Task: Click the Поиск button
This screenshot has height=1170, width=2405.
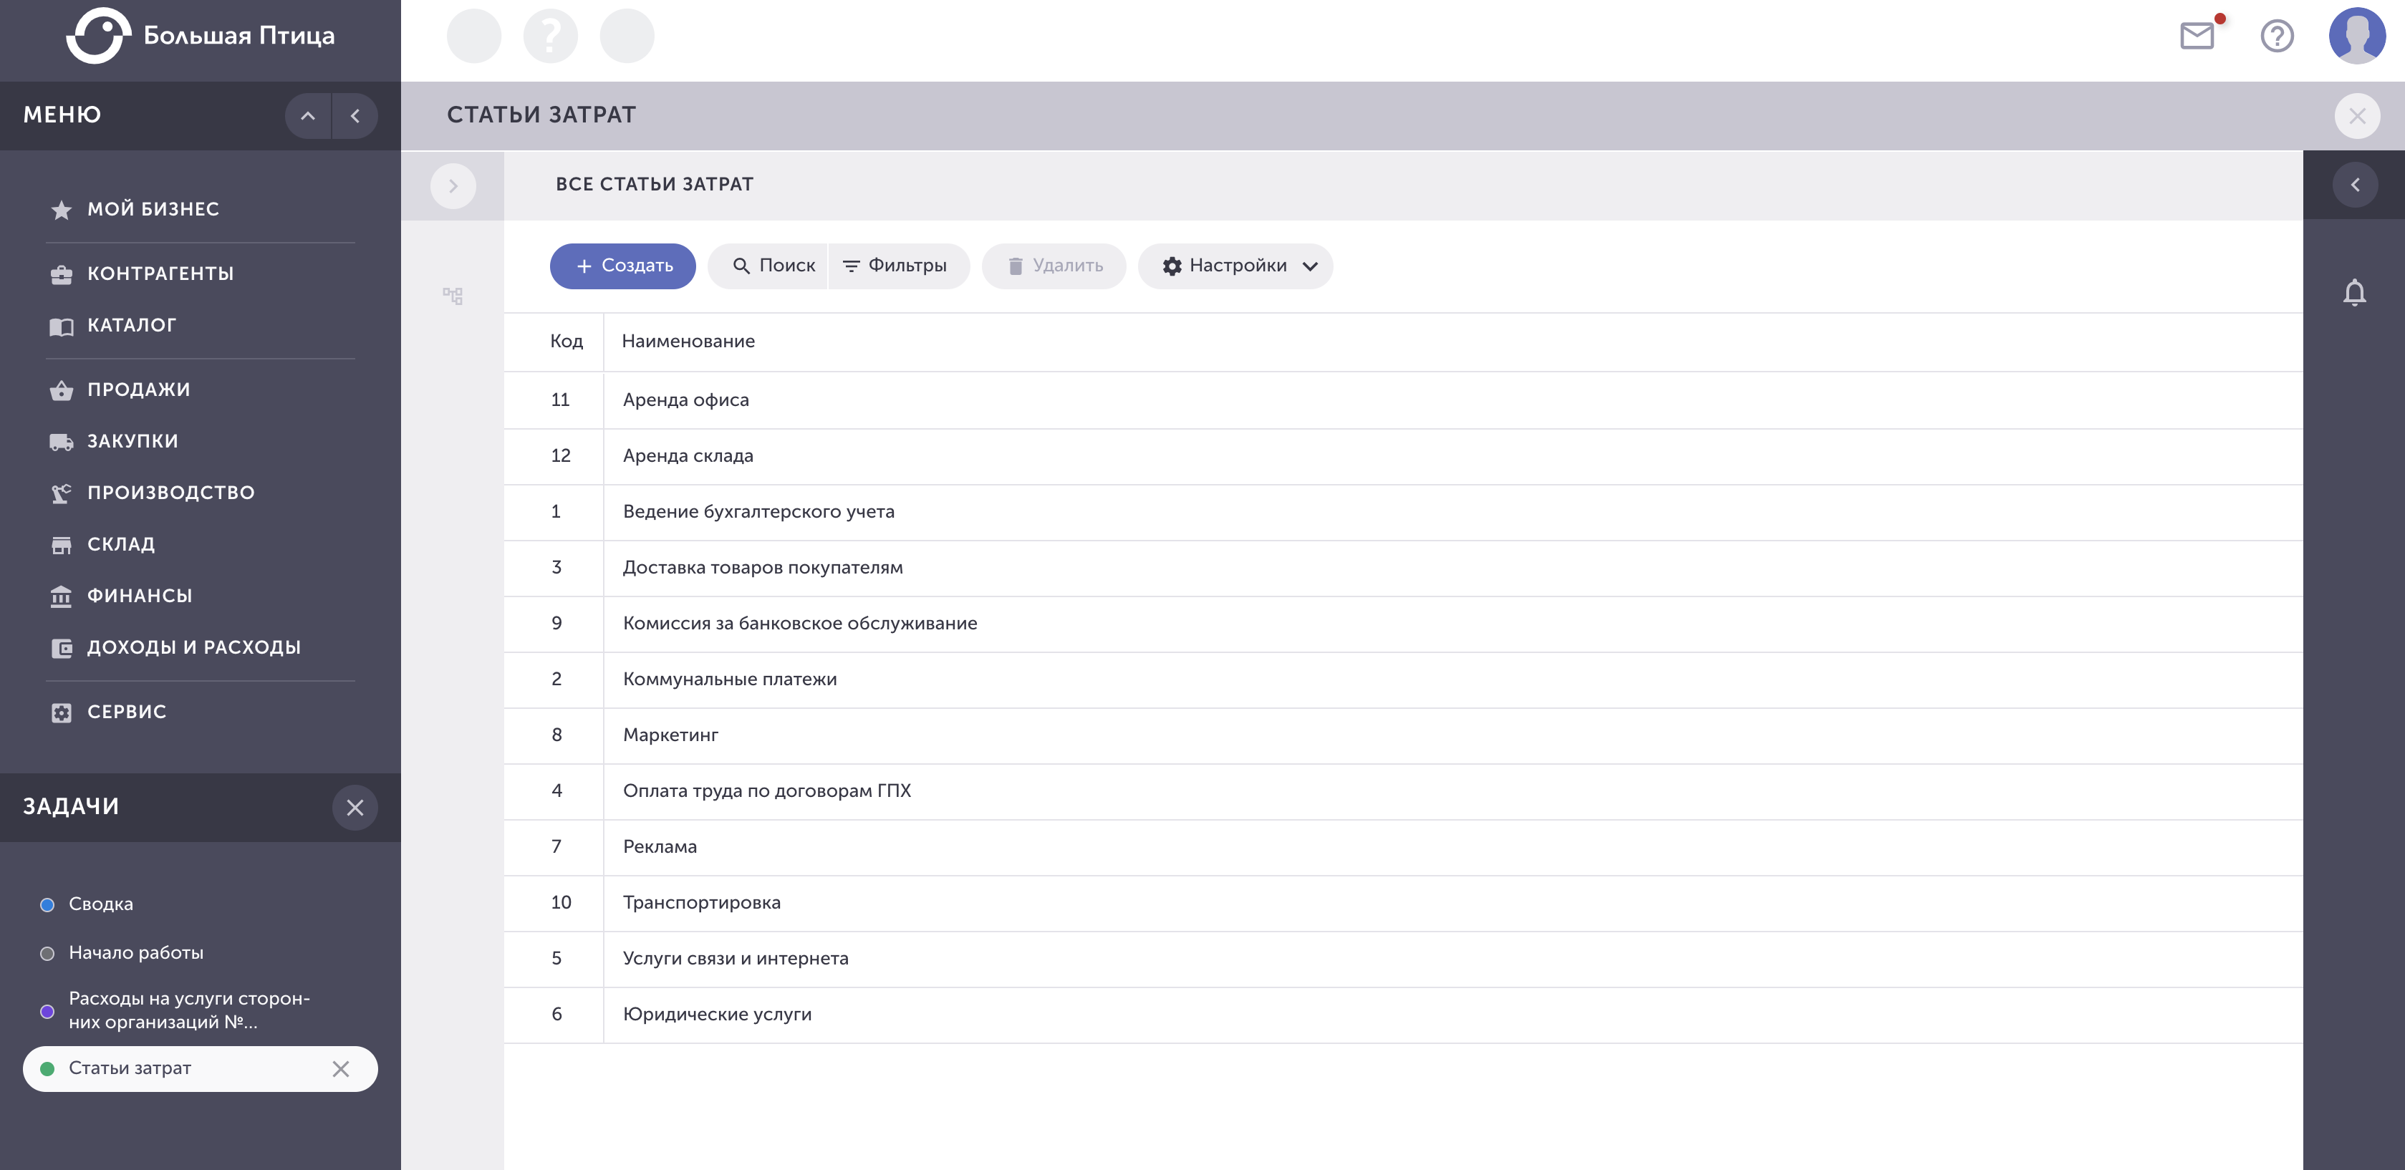Action: (x=768, y=266)
